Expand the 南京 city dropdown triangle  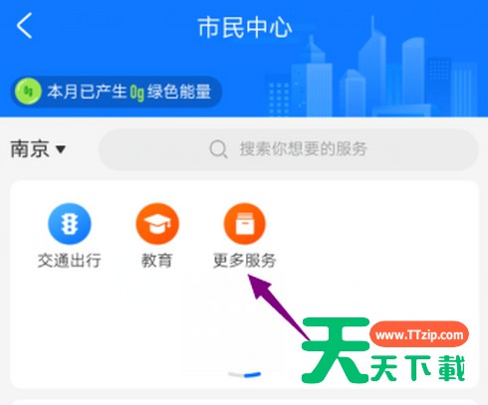pyautogui.click(x=61, y=149)
